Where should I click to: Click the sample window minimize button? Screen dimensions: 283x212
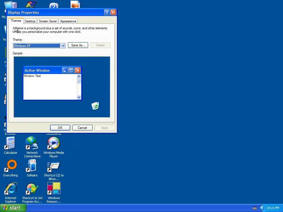point(65,70)
